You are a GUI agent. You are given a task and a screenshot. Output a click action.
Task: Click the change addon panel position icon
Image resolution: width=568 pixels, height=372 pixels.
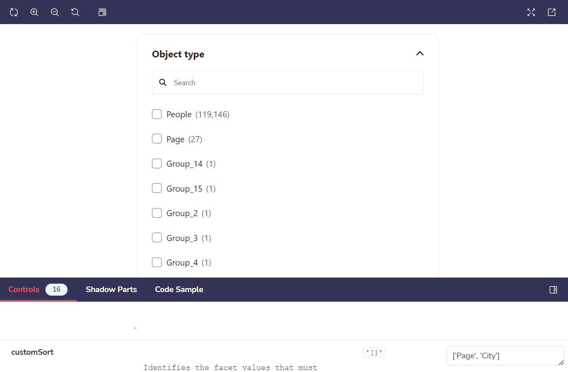553,290
